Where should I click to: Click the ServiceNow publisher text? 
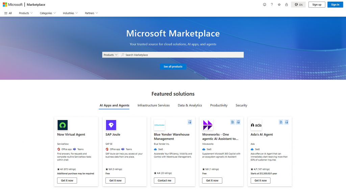(63, 144)
